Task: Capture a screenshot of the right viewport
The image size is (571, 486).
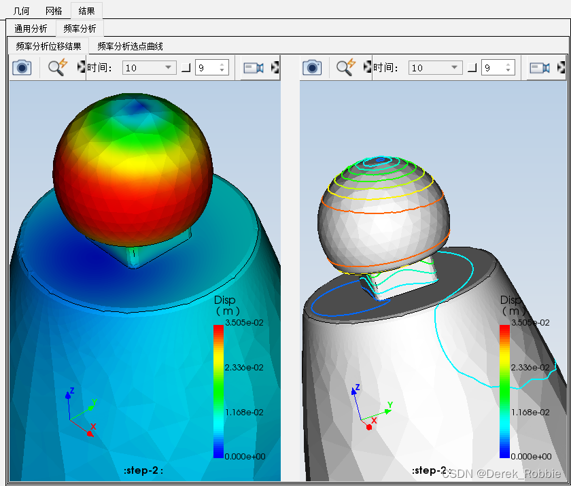Action: [x=312, y=67]
